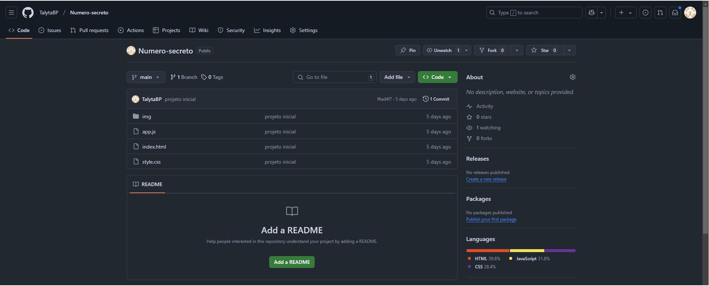The image size is (709, 286).
Task: Click Create a new release link
Action: (x=486, y=179)
